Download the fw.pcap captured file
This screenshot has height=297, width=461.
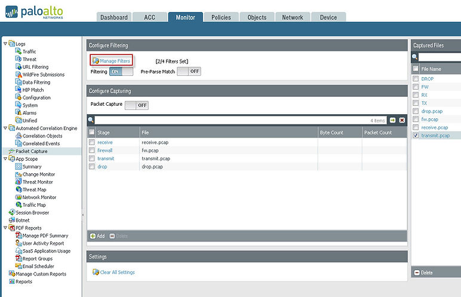pos(429,119)
